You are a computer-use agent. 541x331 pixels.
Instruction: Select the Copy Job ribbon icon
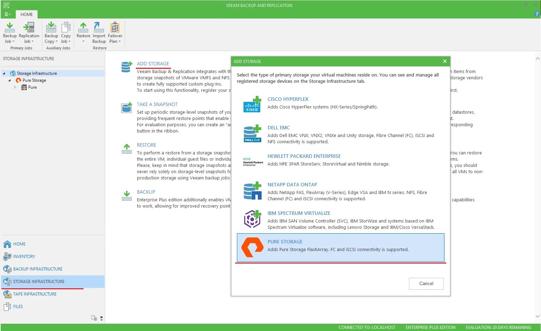65,27
